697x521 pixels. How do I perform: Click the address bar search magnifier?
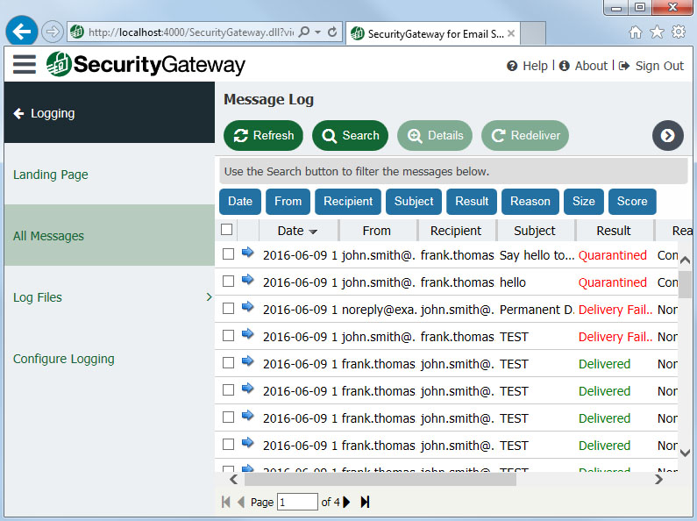304,32
